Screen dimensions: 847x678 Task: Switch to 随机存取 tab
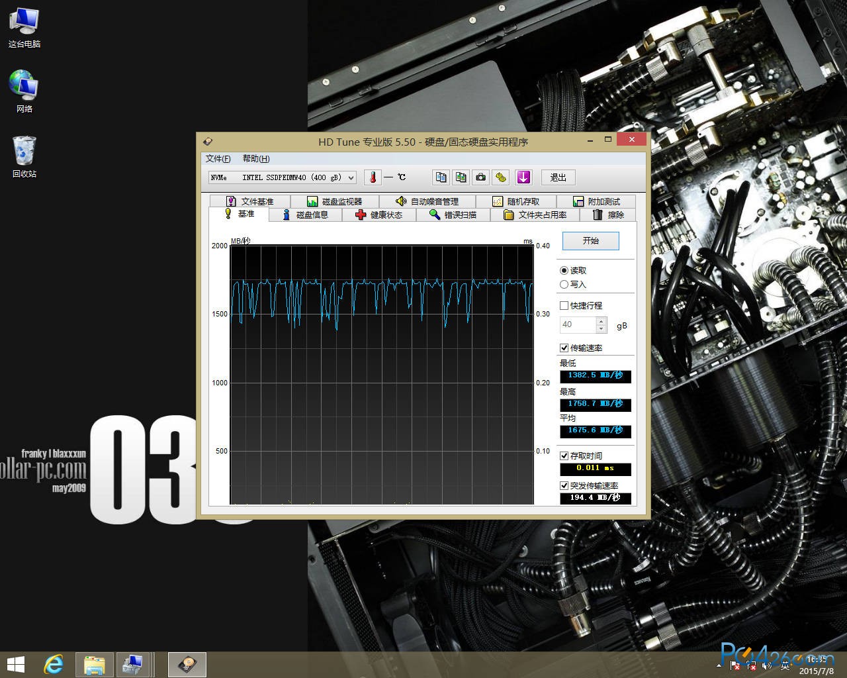click(516, 201)
